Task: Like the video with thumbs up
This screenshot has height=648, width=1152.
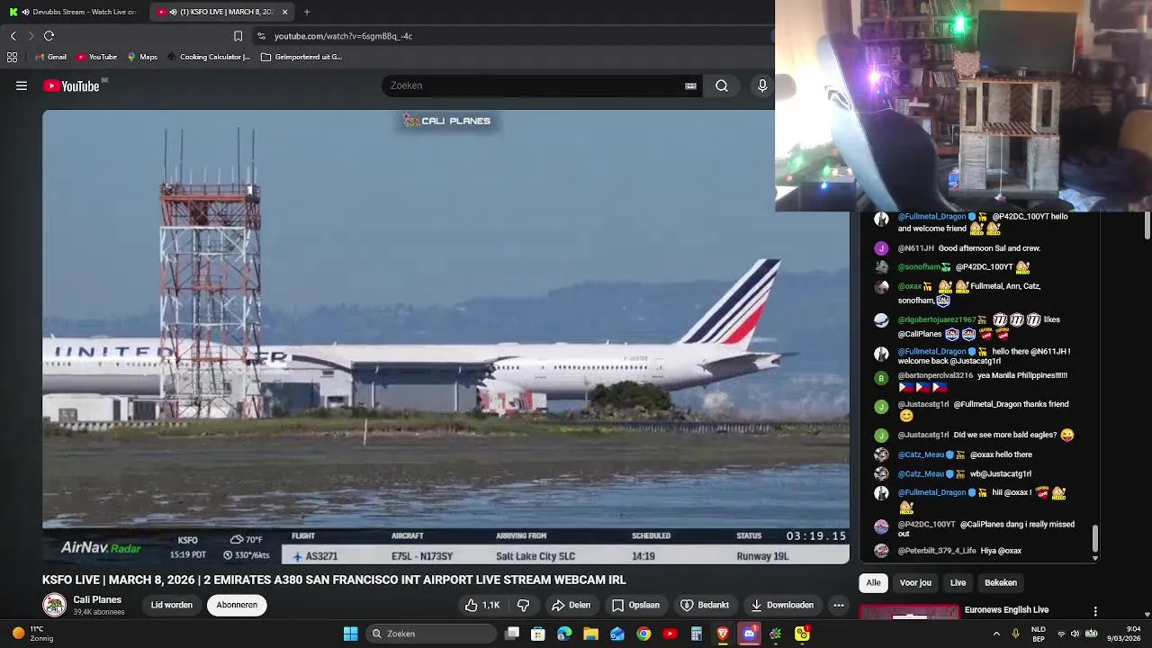Action: coord(481,605)
